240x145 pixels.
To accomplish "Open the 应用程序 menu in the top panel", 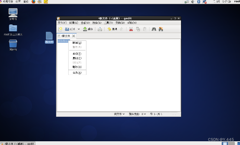I will click(x=8, y=1).
